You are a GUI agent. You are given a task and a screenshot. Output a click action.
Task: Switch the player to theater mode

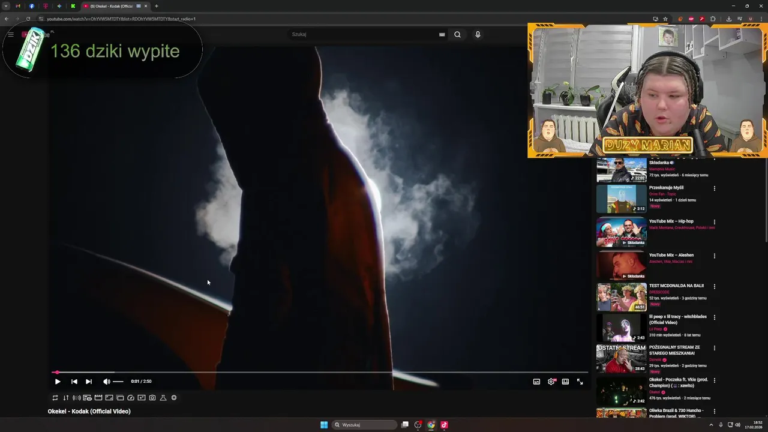click(x=565, y=382)
